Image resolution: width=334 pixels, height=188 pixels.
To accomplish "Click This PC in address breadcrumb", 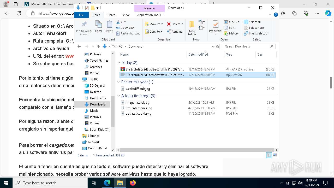I will click(117, 46).
